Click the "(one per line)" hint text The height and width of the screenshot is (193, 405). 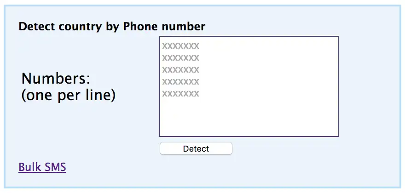pyautogui.click(x=68, y=96)
